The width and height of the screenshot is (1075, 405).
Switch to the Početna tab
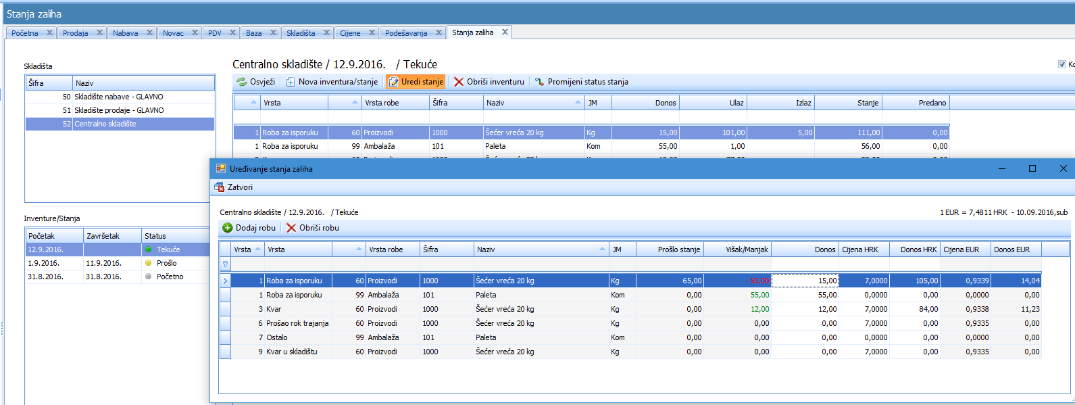pyautogui.click(x=25, y=32)
